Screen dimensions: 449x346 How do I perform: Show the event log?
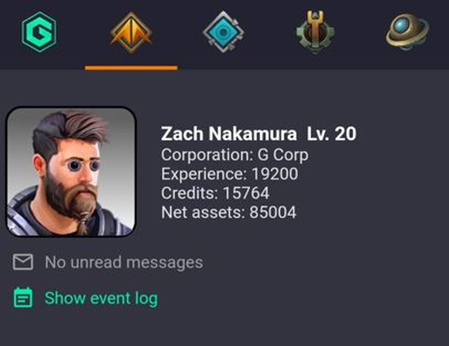(x=101, y=298)
